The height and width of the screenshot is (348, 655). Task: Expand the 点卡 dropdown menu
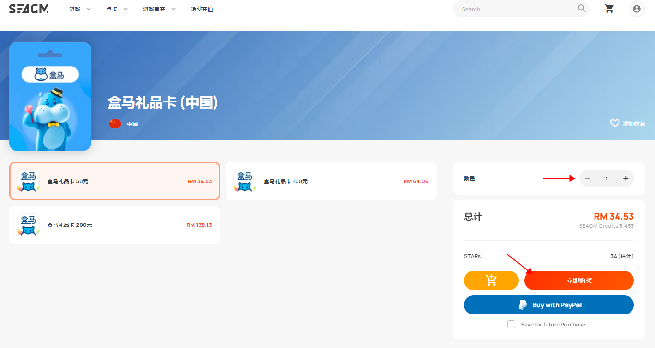click(118, 9)
